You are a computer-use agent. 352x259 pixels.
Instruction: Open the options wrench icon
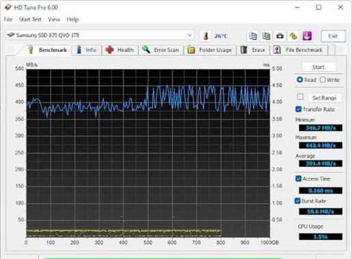(x=293, y=36)
